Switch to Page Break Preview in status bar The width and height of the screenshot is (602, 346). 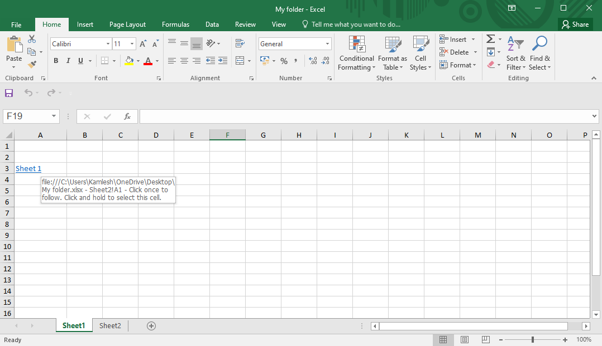(x=486, y=339)
